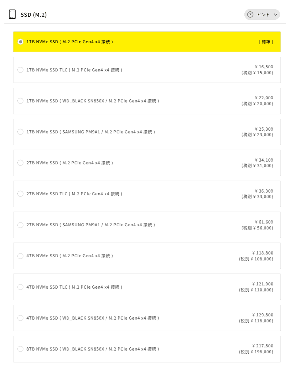Click the question mark hint icon
The width and height of the screenshot is (286, 368).
point(250,15)
